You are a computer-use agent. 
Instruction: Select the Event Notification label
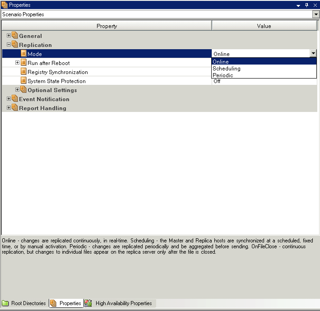click(x=44, y=99)
